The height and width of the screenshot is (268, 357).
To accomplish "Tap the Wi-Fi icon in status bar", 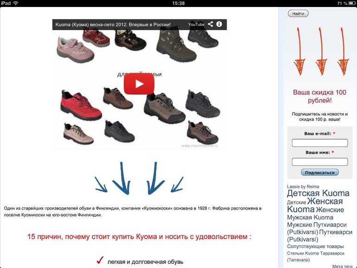I will [x=16, y=3].
